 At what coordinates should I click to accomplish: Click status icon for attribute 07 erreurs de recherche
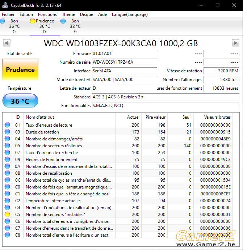tap(7, 152)
